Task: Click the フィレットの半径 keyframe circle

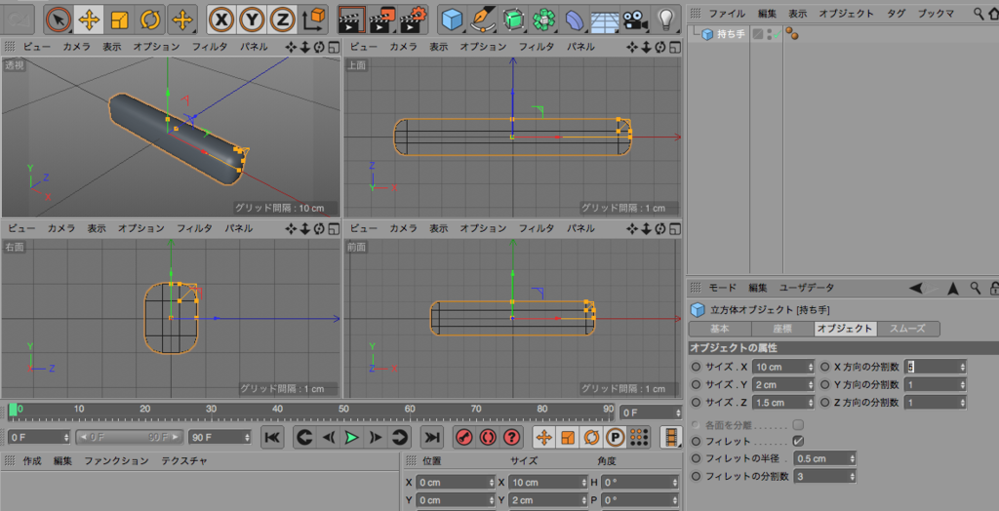Action: point(697,458)
